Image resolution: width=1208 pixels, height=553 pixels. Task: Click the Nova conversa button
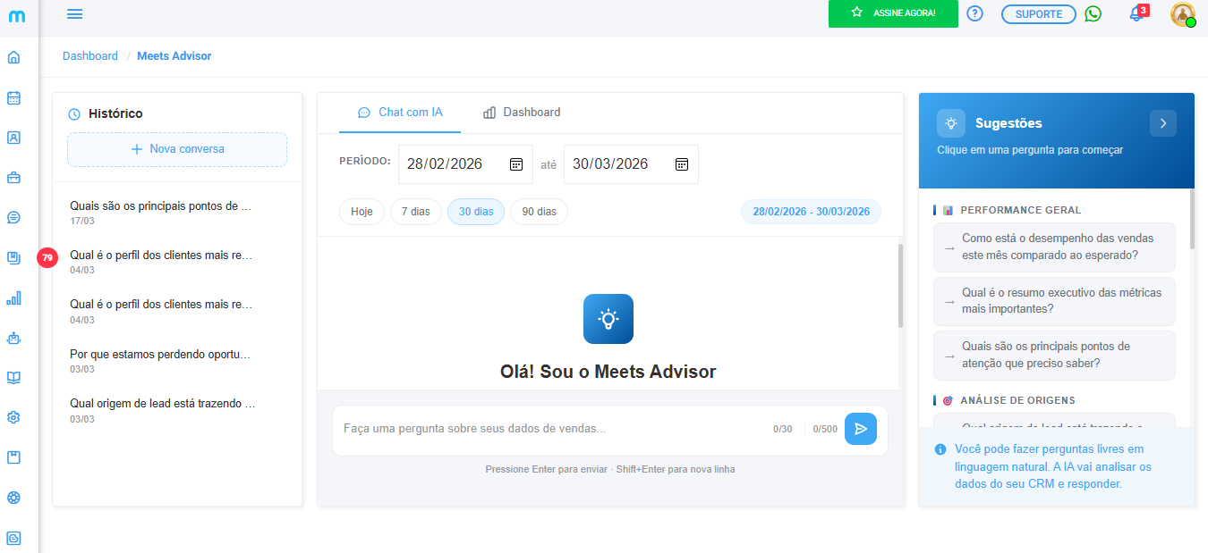click(x=177, y=149)
